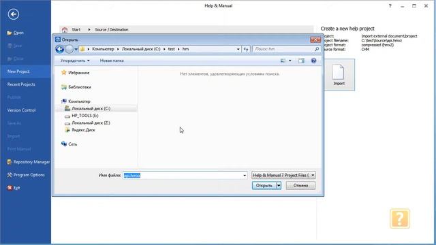
Task: Open the view options dropdown arrow
Action: [290, 61]
